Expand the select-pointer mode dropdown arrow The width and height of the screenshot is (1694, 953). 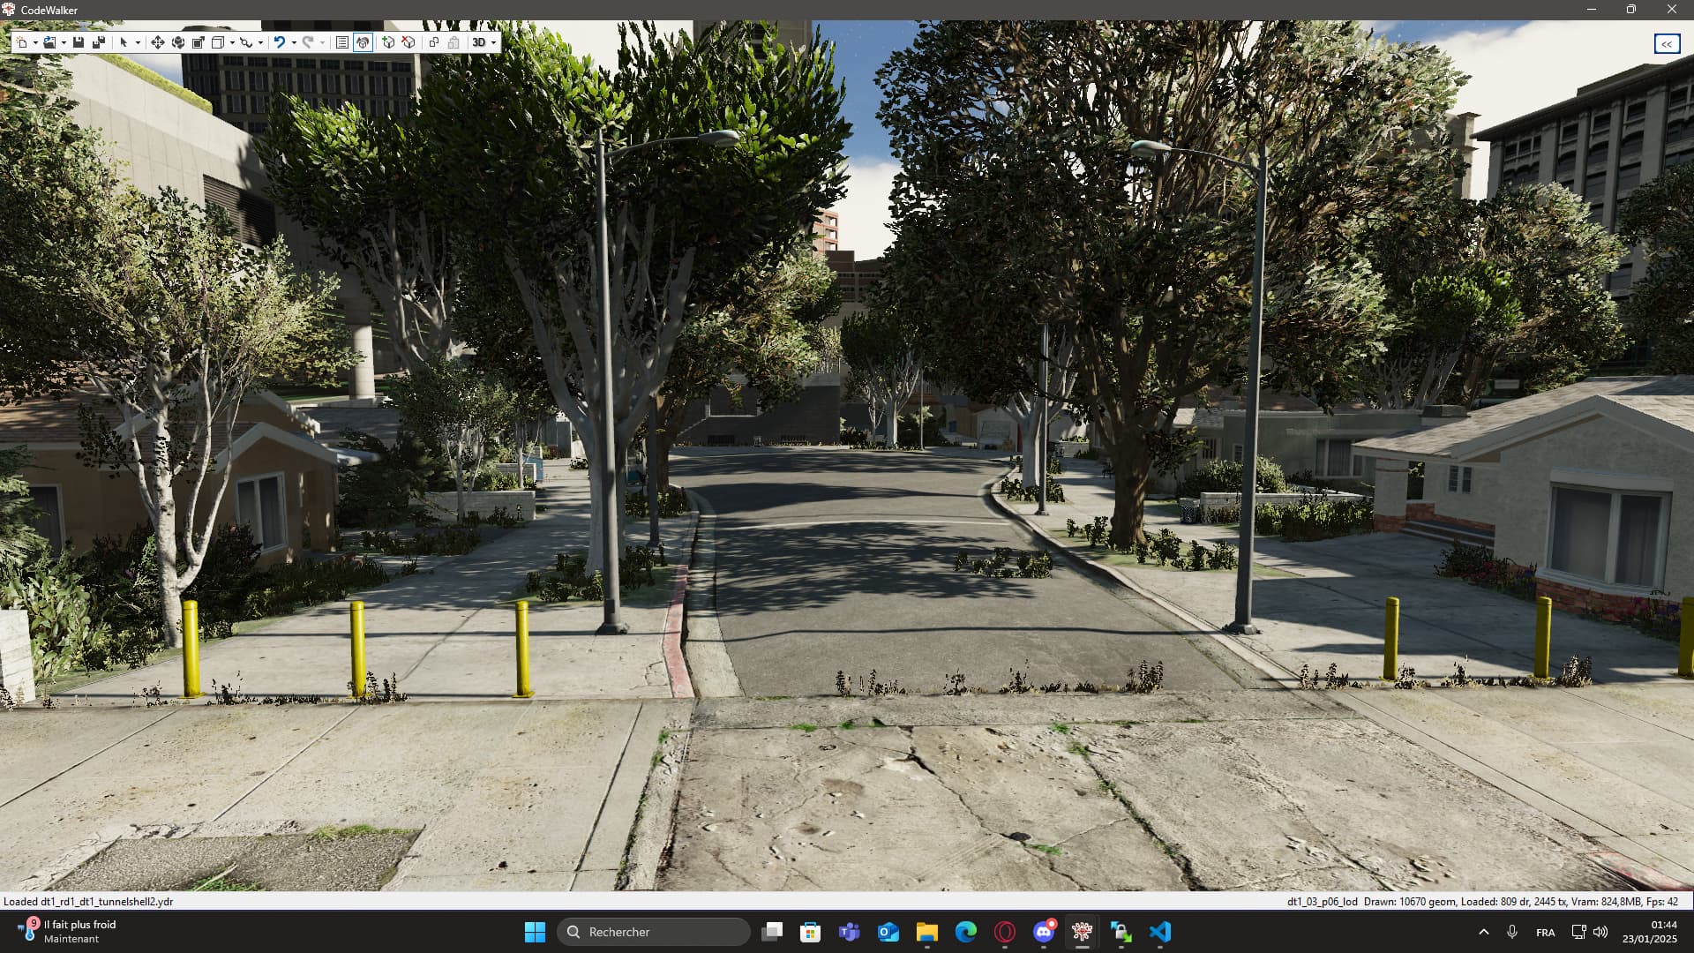(x=138, y=43)
